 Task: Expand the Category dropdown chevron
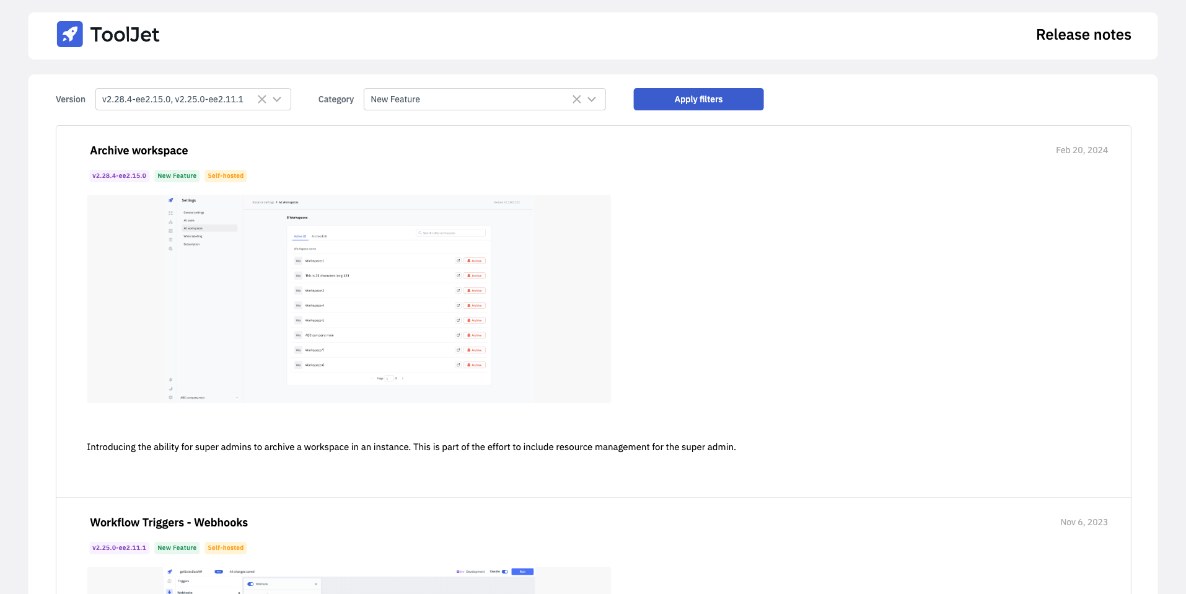[x=592, y=99]
